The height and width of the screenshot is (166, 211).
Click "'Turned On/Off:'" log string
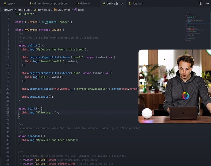point(52,61)
